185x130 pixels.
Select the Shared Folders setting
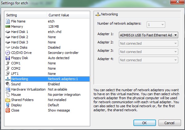click(47, 100)
